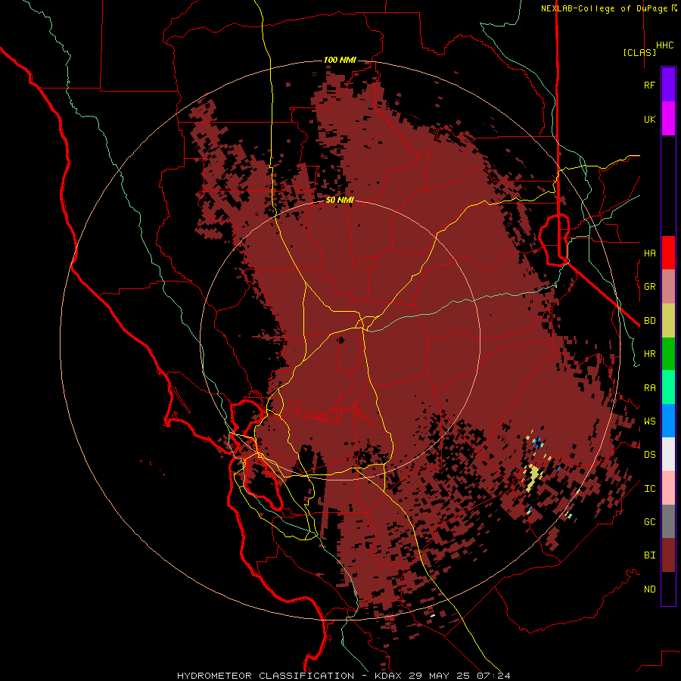Click the BI legend label
The image size is (681, 681).
coord(649,555)
